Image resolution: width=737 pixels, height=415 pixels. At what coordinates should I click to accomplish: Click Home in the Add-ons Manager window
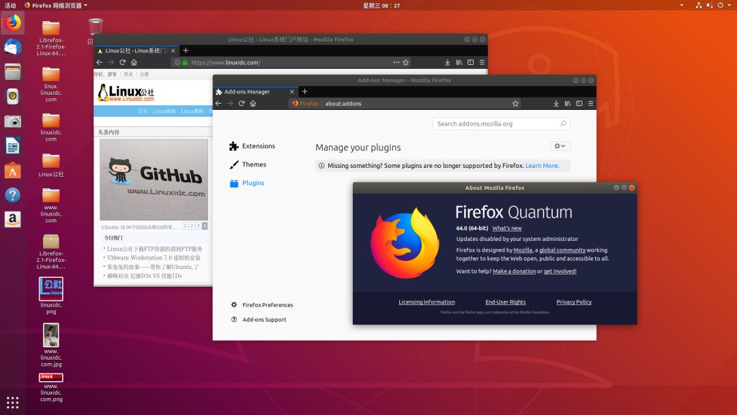coord(253,103)
